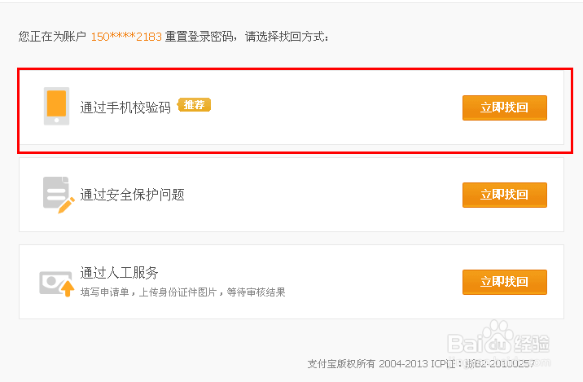583x382 pixels.
Task: Click the ICP证 license number in the footer
Action: point(483,363)
